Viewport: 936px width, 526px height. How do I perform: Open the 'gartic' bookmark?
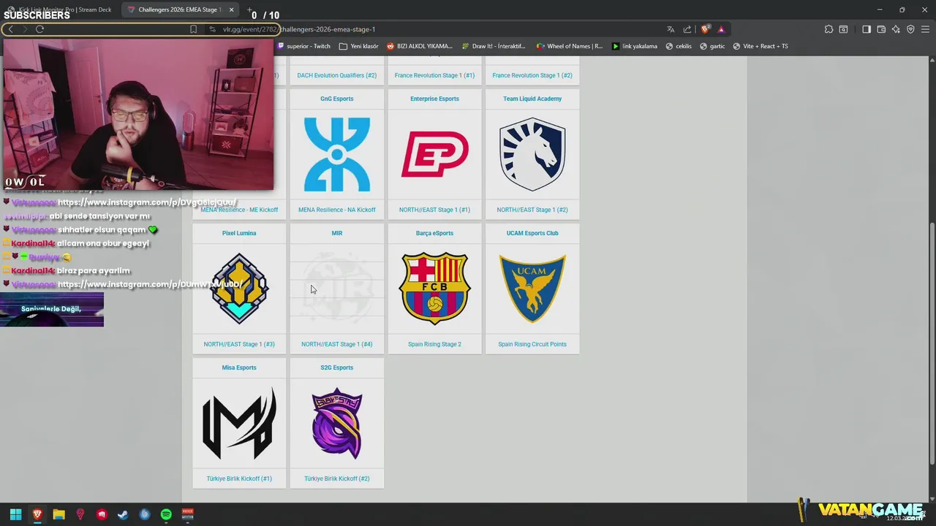click(713, 46)
